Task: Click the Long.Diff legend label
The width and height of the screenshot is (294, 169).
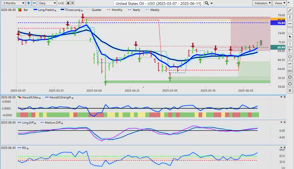Action: click(28, 123)
